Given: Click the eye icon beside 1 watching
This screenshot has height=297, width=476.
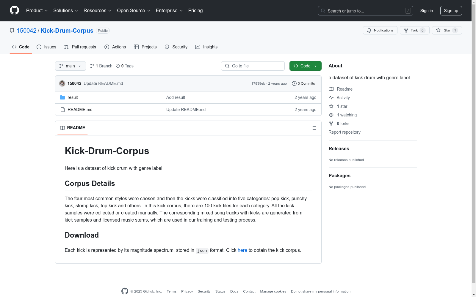Looking at the screenshot, I should pyautogui.click(x=331, y=115).
